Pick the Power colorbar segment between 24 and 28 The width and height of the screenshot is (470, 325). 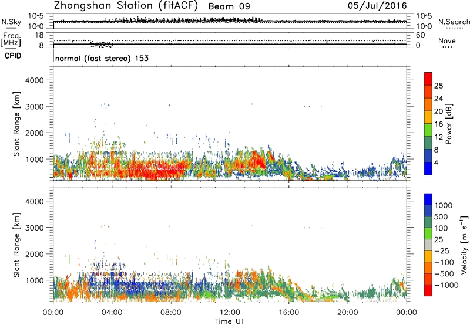pos(428,92)
